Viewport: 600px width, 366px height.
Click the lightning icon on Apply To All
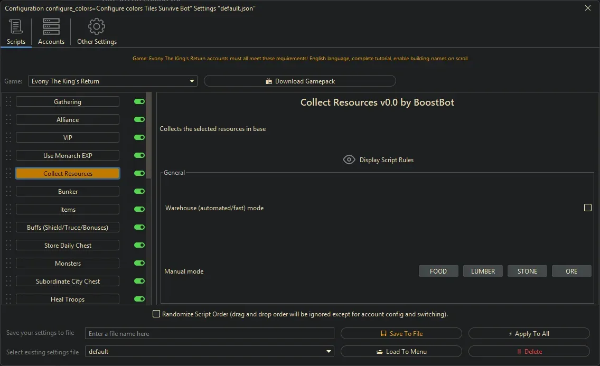[512, 333]
